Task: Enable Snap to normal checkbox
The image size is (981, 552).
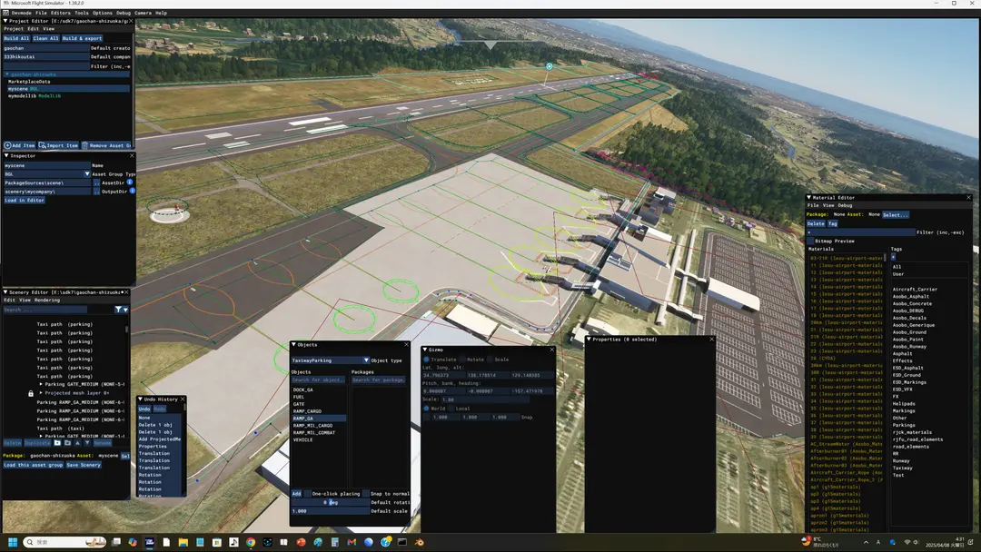Action: tap(366, 494)
